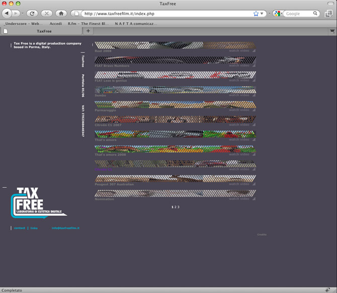Click the status bar icon at bottom right
The height and width of the screenshot is (293, 337).
click(x=327, y=290)
